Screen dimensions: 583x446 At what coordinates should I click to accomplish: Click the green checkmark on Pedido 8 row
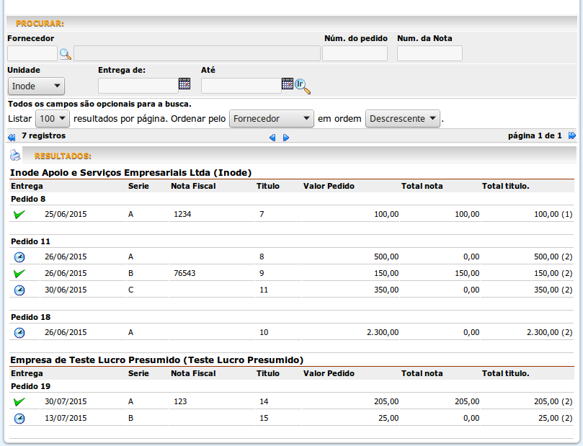pyautogui.click(x=19, y=214)
